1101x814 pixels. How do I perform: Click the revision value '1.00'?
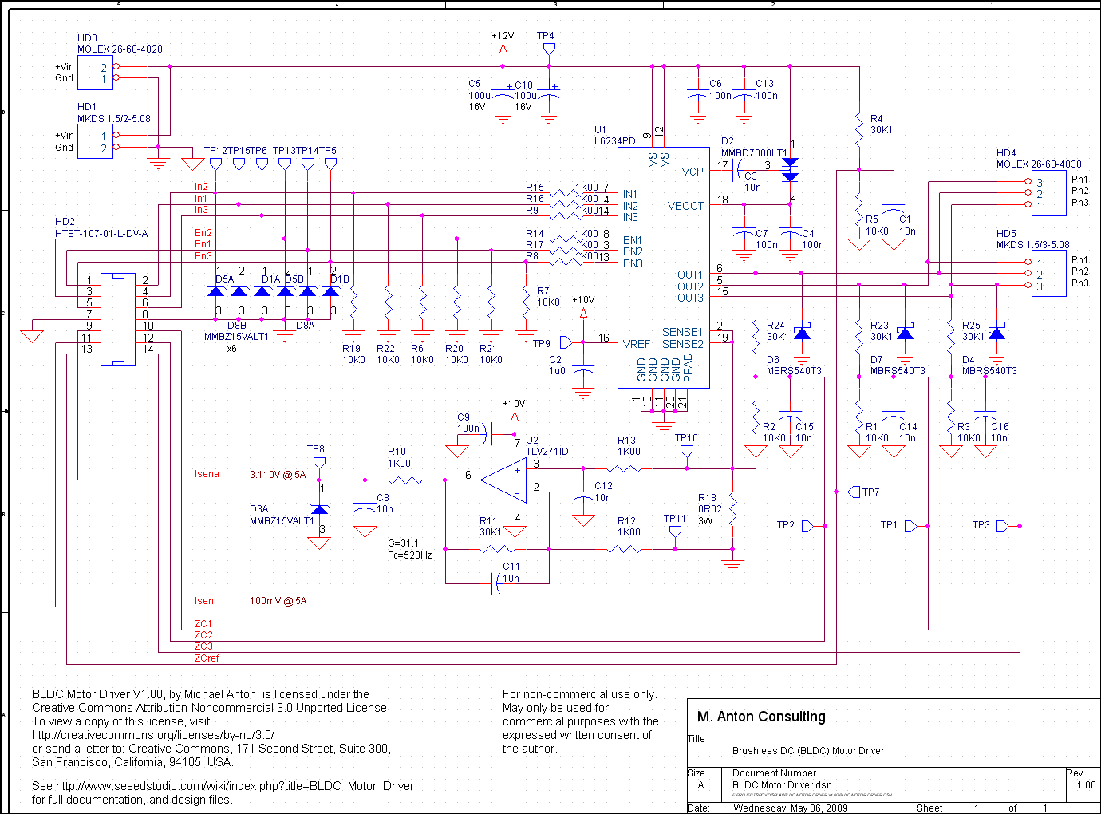pyautogui.click(x=1086, y=785)
